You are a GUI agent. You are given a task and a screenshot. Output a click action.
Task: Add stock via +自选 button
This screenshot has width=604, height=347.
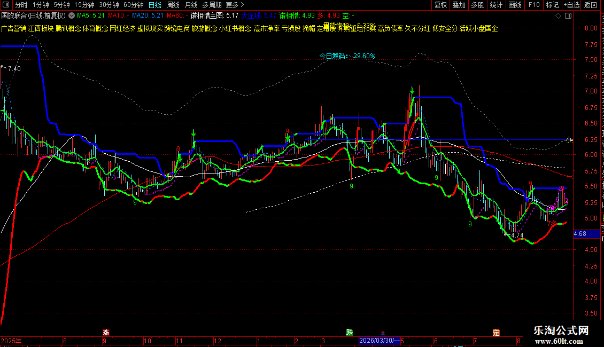point(571,5)
